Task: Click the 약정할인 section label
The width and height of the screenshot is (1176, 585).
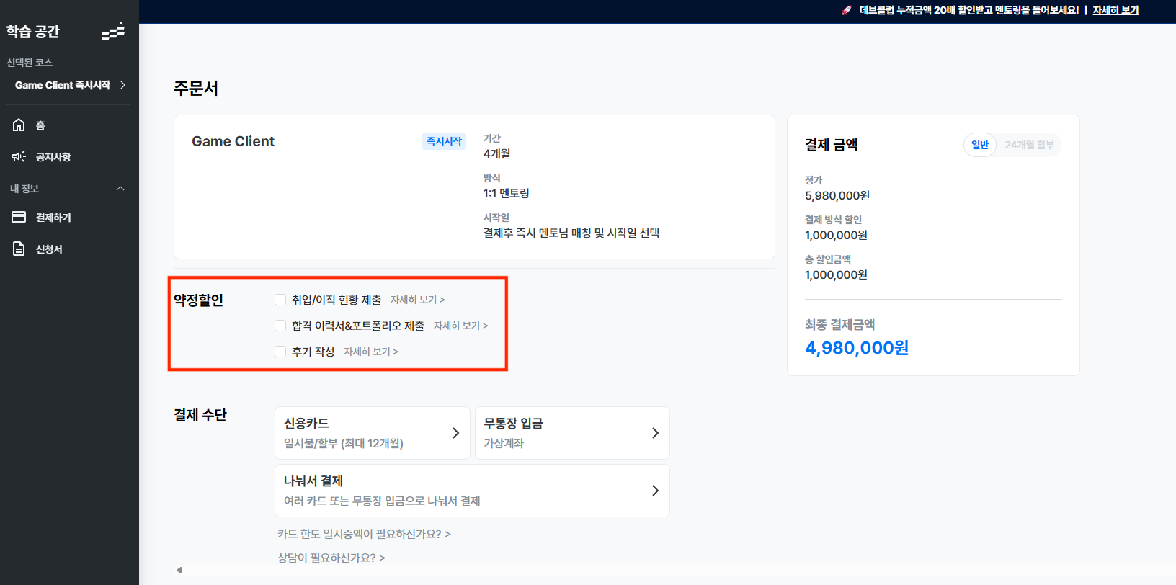Action: coord(199,300)
